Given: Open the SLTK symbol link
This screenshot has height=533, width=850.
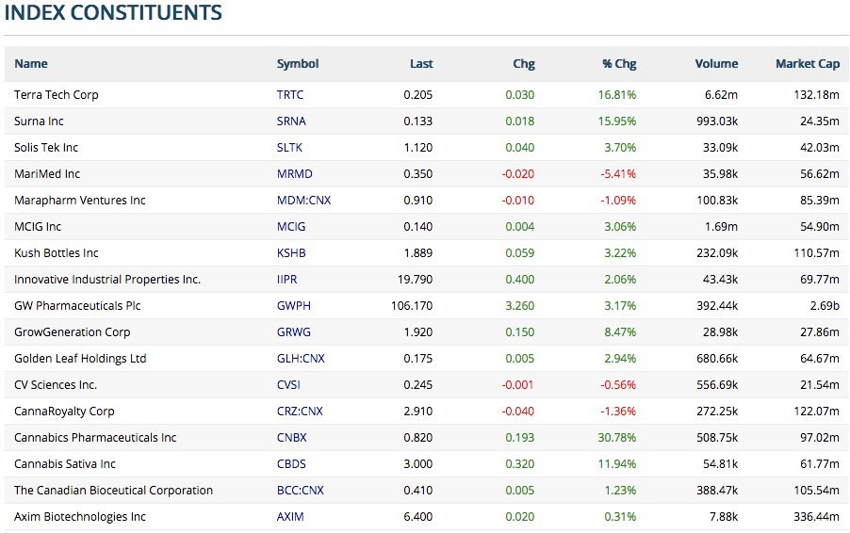Looking at the screenshot, I should click(289, 147).
